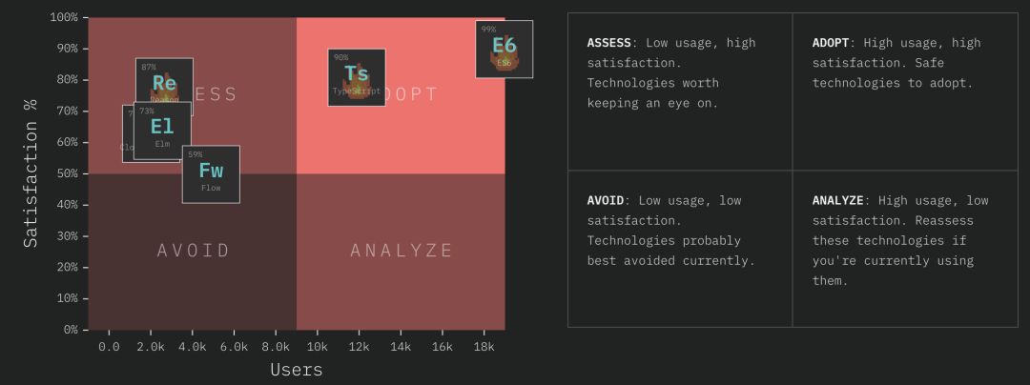Click the ANALYZE quadrant in the chart

(401, 251)
